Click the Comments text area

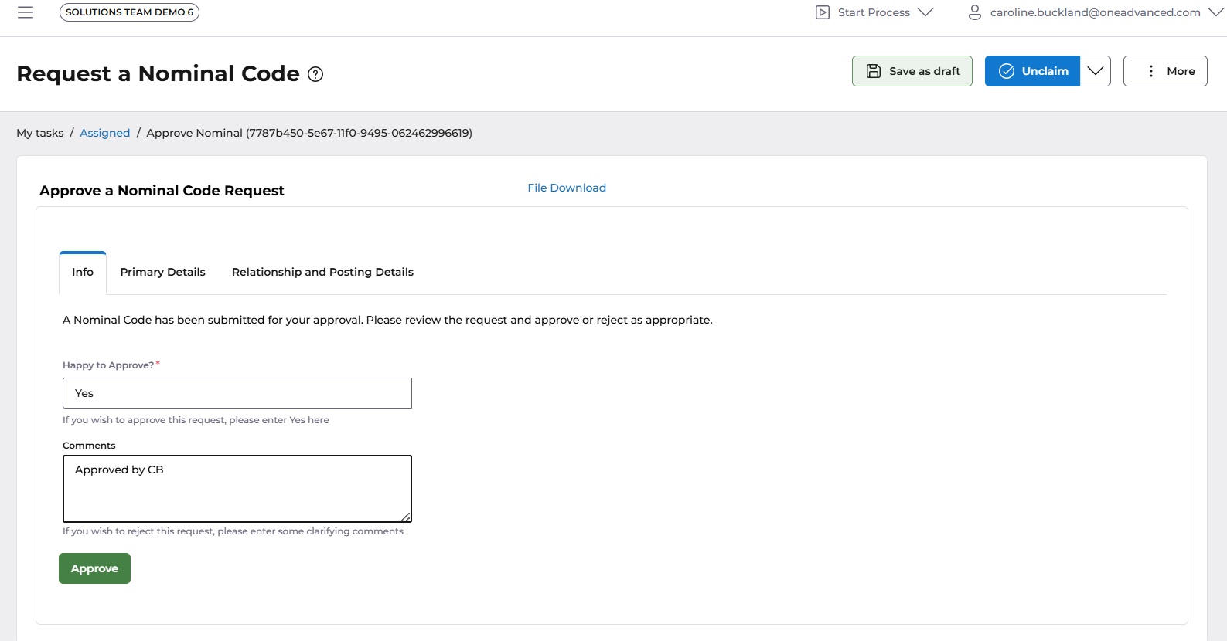coord(237,489)
